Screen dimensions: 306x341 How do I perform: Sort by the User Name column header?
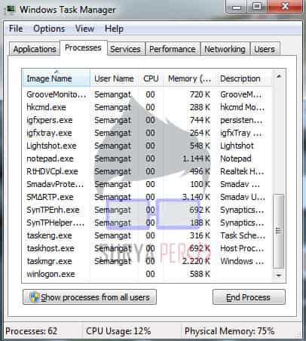click(x=114, y=78)
